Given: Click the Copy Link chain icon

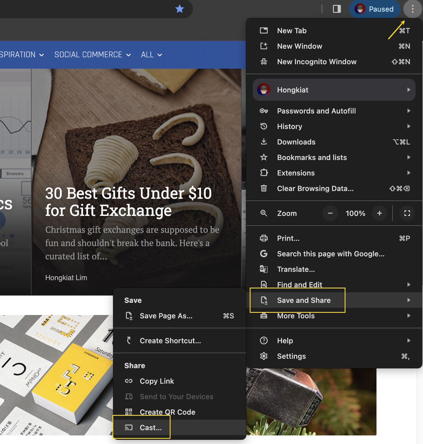Looking at the screenshot, I should pyautogui.click(x=129, y=381).
